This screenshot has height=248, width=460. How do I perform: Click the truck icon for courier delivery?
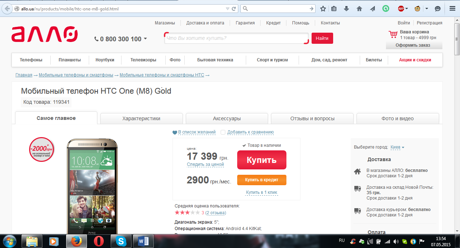point(358,211)
